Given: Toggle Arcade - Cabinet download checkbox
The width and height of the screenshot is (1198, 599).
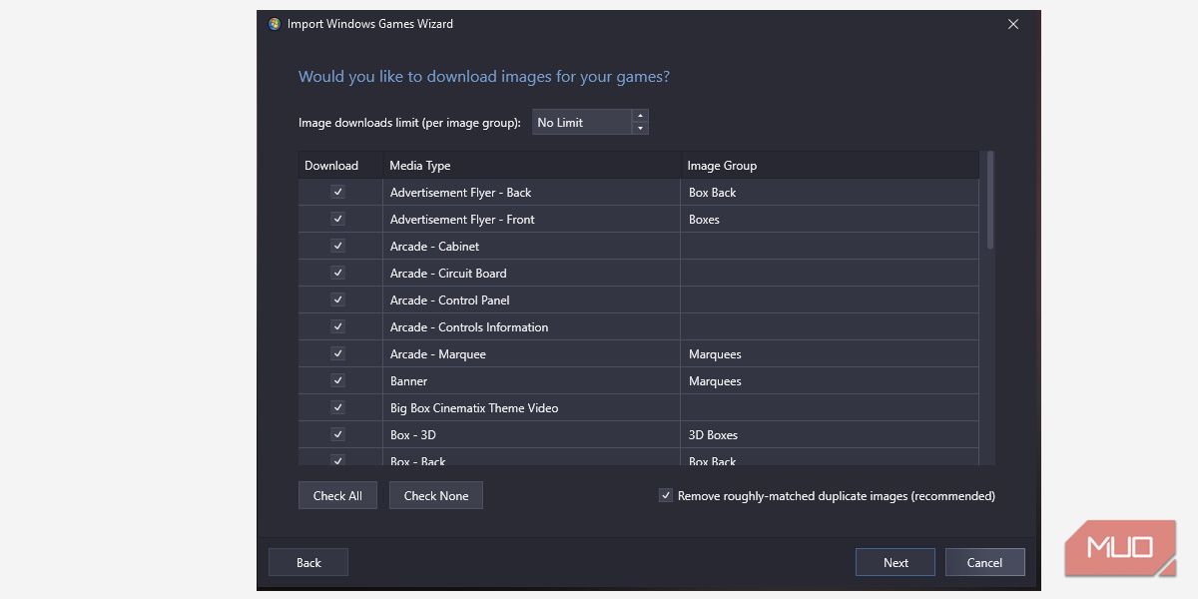Looking at the screenshot, I should (337, 246).
